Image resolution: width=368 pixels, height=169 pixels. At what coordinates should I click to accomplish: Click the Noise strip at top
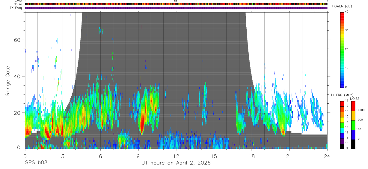click(176, 4)
